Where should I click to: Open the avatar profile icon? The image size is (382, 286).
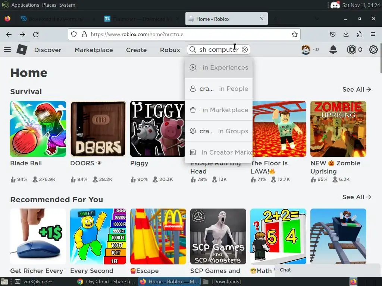[306, 50]
